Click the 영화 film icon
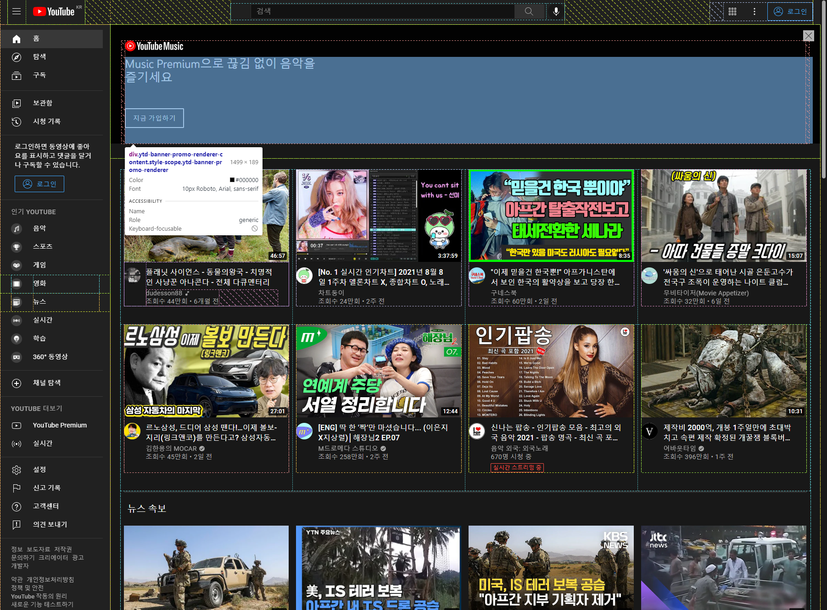Image resolution: width=827 pixels, height=610 pixels. [17, 283]
